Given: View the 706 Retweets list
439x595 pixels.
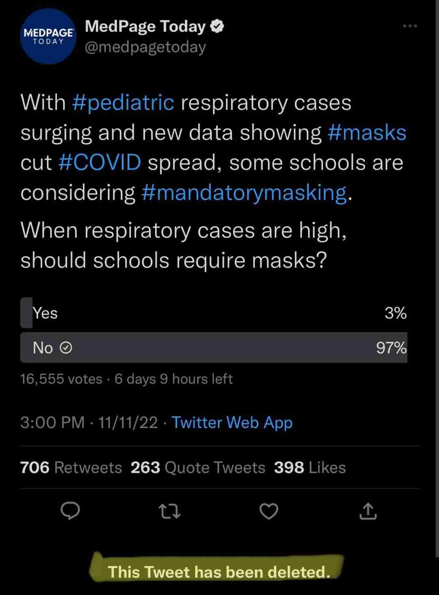Looking at the screenshot, I should tap(71, 467).
